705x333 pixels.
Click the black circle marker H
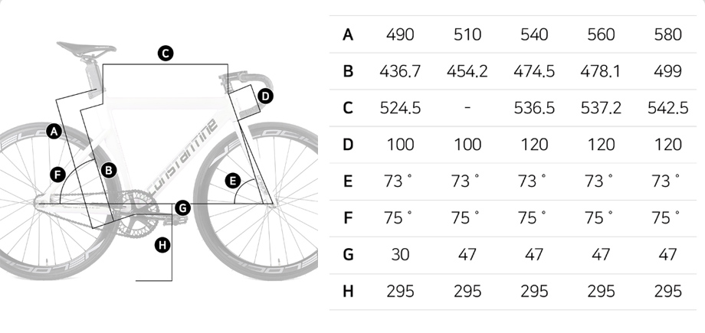click(x=162, y=246)
